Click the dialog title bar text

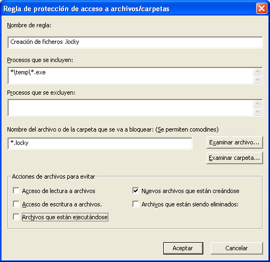86,9
